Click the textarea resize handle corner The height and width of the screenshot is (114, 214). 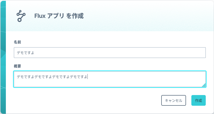click(x=204, y=85)
